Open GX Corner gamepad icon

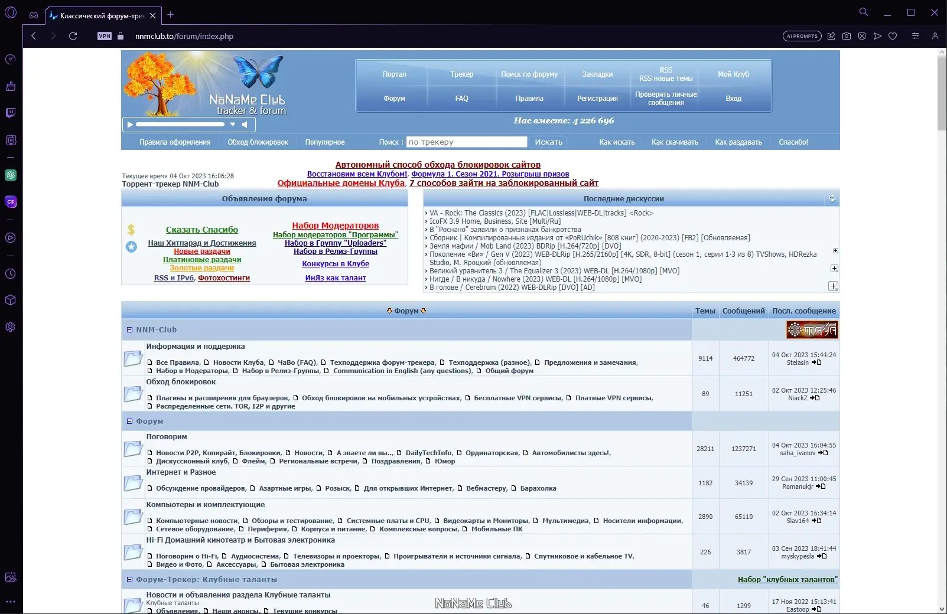[x=34, y=15]
